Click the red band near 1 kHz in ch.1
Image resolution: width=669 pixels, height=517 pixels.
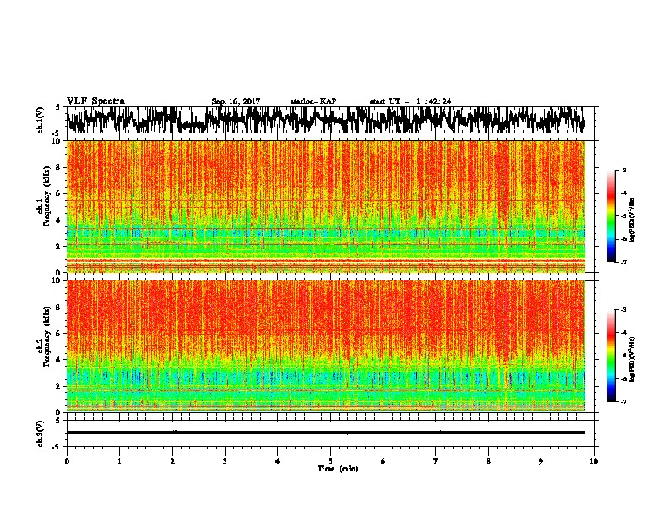325,260
